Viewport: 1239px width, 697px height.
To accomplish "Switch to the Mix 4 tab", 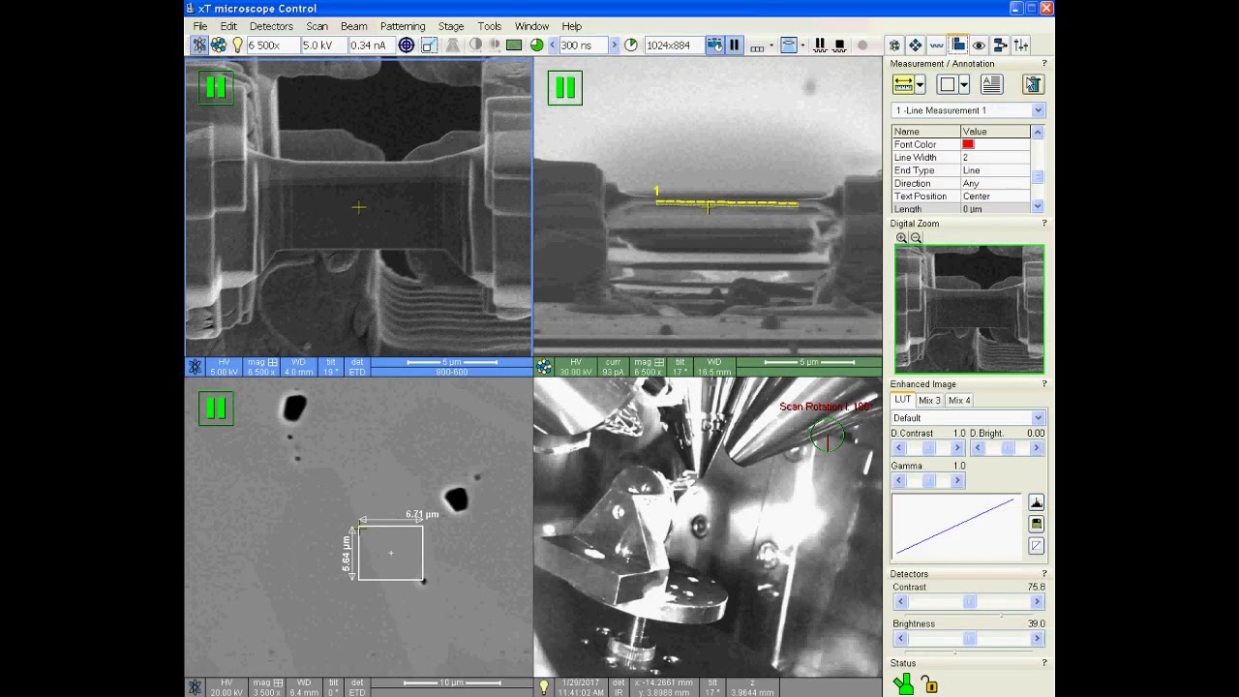I will point(959,400).
